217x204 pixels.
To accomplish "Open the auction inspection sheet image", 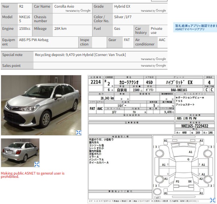I will [x=151, y=139].
